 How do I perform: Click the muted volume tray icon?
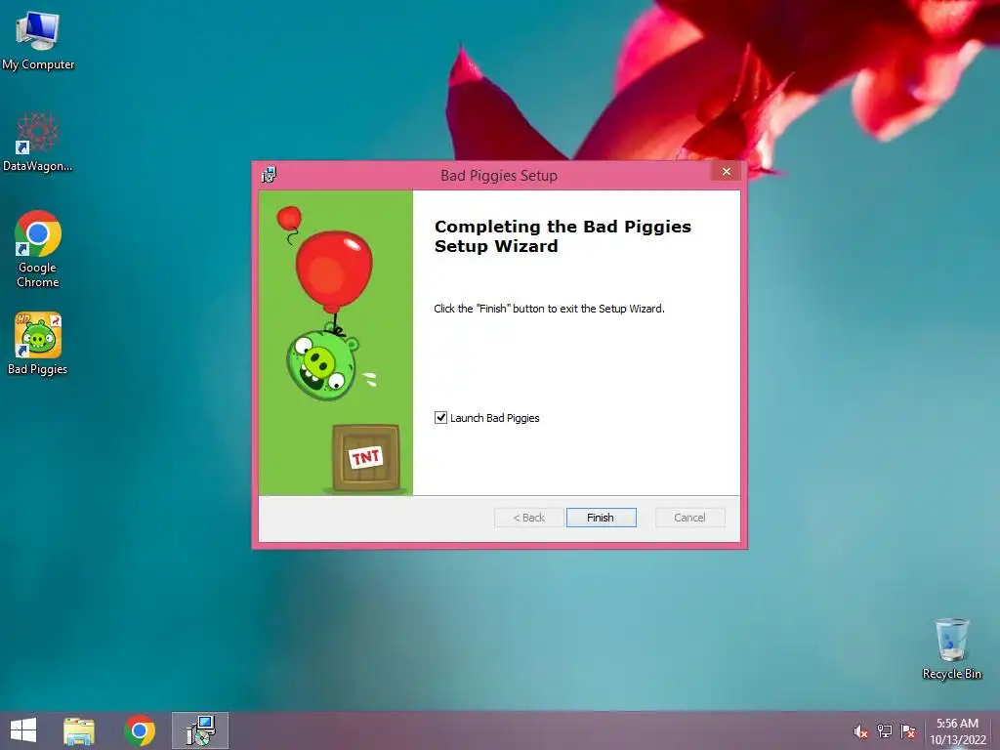(861, 731)
